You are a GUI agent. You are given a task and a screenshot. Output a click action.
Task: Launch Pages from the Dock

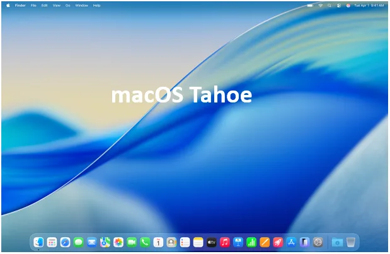point(265,242)
